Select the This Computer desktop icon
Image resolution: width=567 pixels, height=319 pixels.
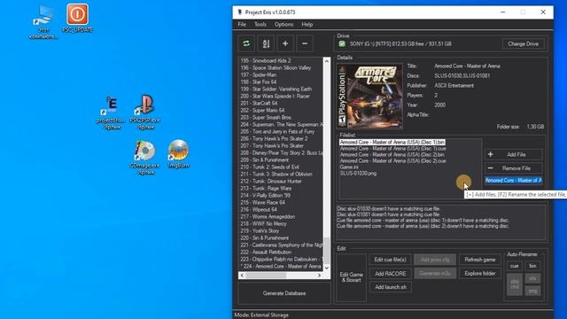coord(43,21)
